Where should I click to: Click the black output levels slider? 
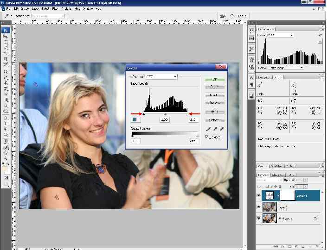click(x=132, y=136)
